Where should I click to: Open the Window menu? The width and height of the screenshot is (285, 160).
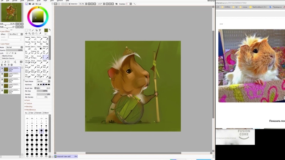(x=60, y=1)
